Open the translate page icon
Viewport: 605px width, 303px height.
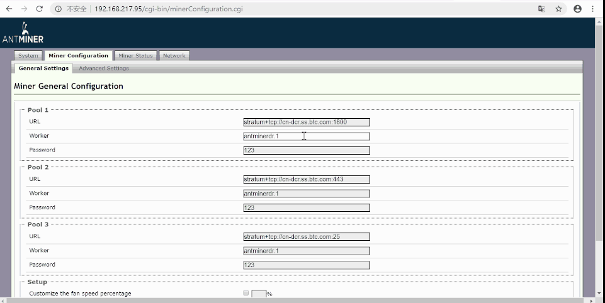point(541,9)
